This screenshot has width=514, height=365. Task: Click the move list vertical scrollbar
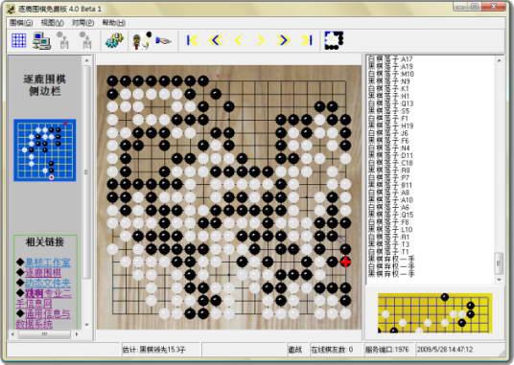coord(499,170)
